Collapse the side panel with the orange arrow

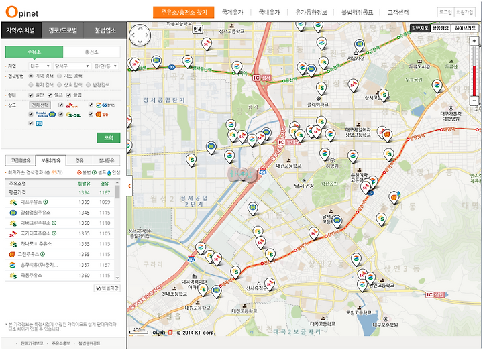(129, 186)
